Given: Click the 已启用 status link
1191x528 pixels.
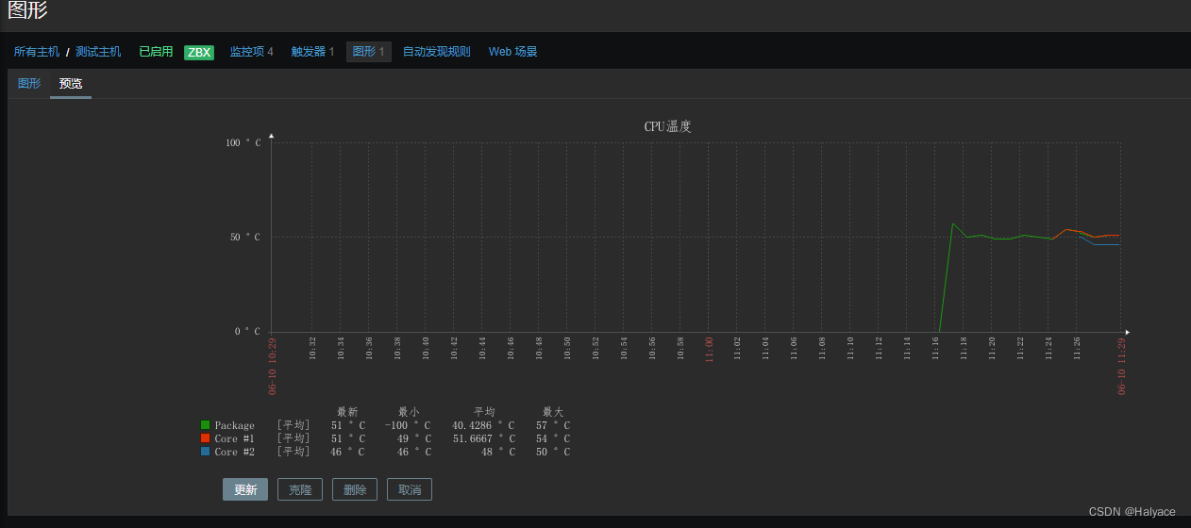Looking at the screenshot, I should coord(156,52).
